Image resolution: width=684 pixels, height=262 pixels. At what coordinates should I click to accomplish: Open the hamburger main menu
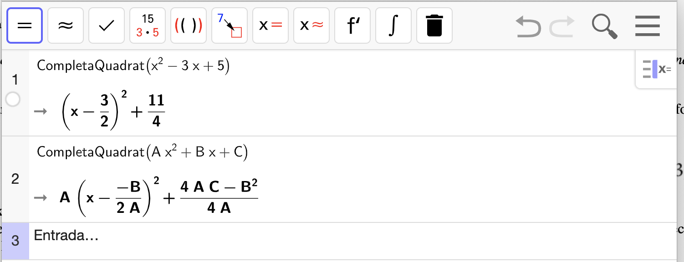[647, 26]
